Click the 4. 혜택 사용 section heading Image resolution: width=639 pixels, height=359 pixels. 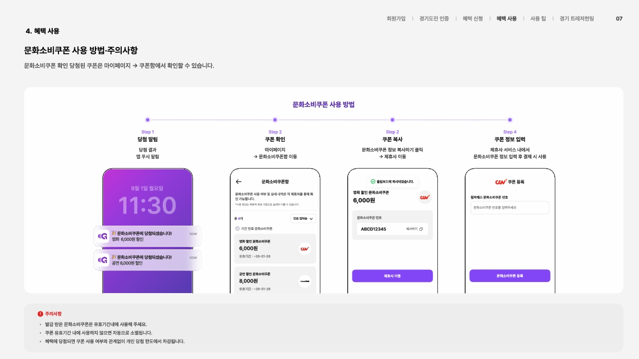click(43, 31)
